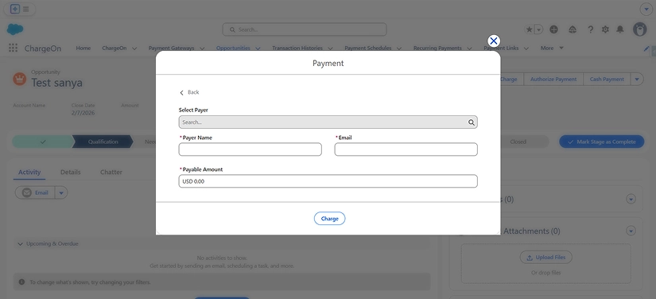Click the Cash Payment button
Screen dimensions: 656x299
pos(607,79)
